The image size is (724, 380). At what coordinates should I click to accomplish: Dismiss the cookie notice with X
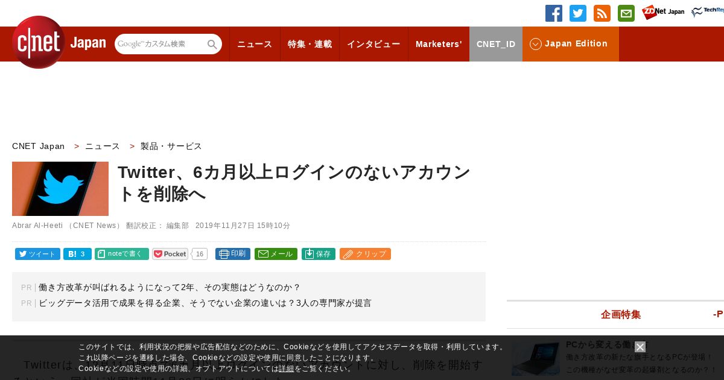click(x=640, y=347)
